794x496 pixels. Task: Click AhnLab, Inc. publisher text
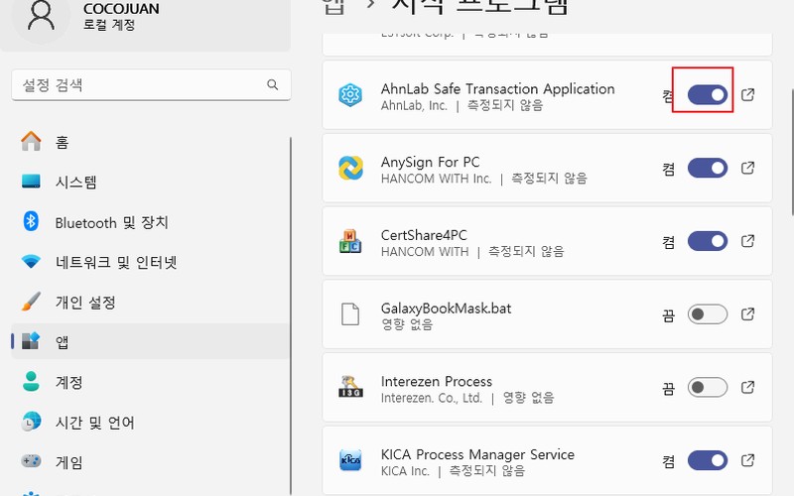[x=414, y=105]
